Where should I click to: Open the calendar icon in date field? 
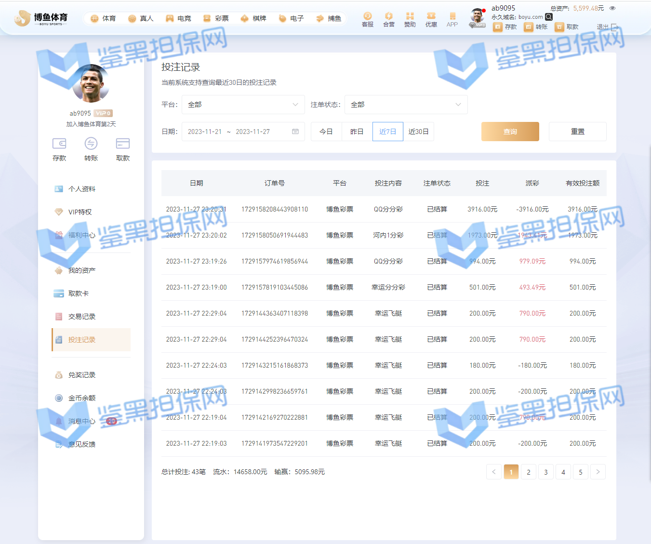[x=295, y=132]
